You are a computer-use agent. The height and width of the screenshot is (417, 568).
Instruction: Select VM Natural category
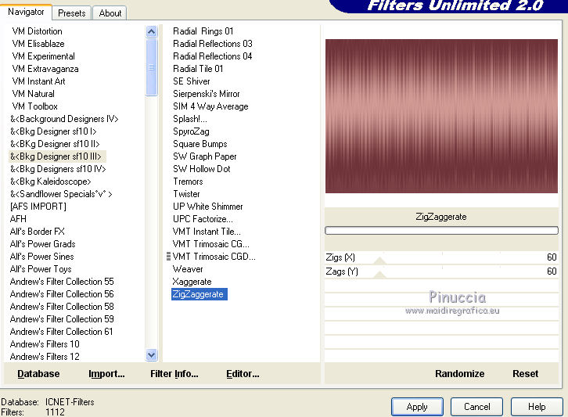click(33, 93)
